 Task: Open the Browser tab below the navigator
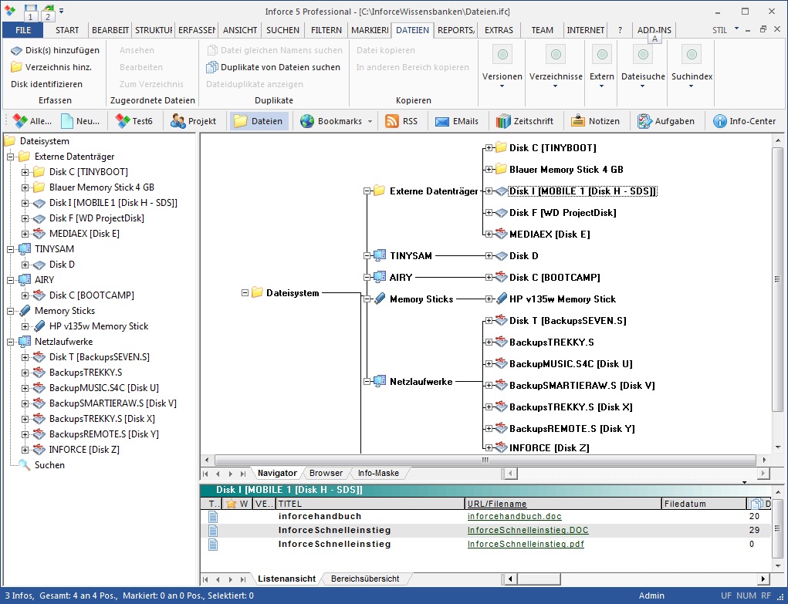tap(326, 473)
